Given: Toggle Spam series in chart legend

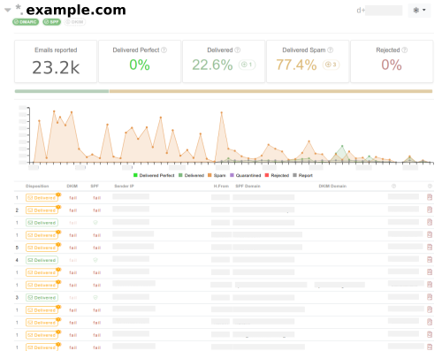Looking at the screenshot, I should pos(217,175).
